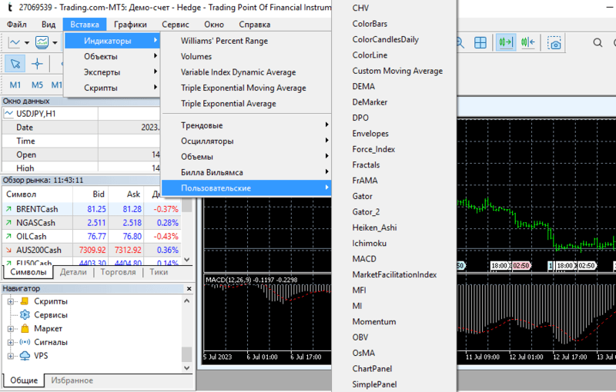Screen dimensions: 616x392
Task: Open the Графики menu
Action: tap(130, 25)
